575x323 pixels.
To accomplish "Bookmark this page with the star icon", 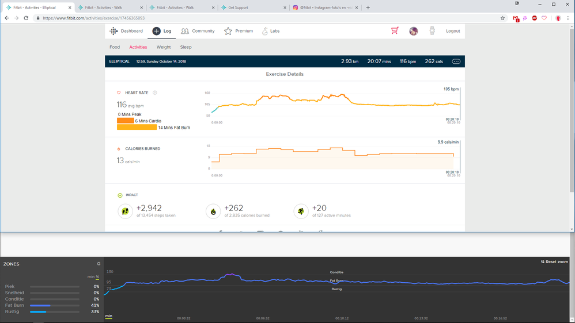I will click(502, 18).
